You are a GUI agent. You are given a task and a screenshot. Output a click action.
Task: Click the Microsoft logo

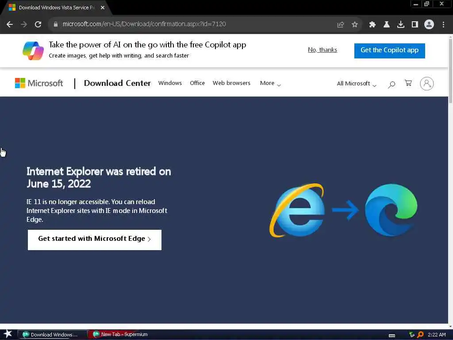pyautogui.click(x=39, y=83)
